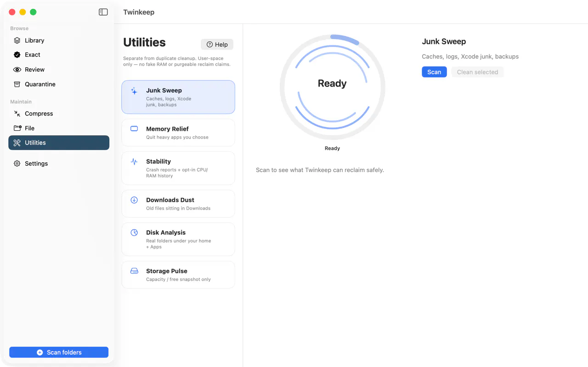Image resolution: width=588 pixels, height=367 pixels.
Task: Click the Compress arrows icon
Action: pos(17,114)
